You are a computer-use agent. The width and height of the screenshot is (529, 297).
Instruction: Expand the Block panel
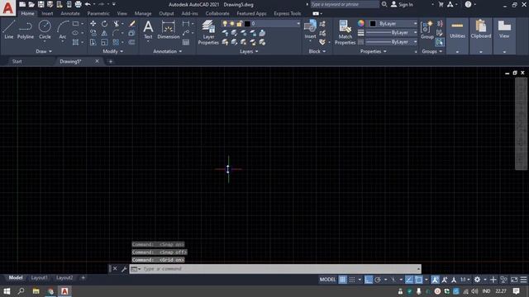(x=317, y=51)
